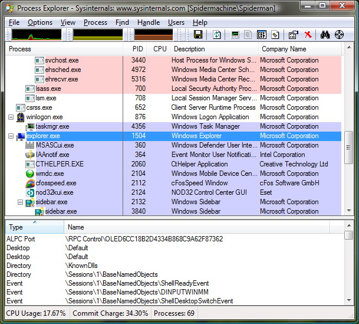Select the ShellReadyEvent handle row
359x324 pixels.
coord(174,283)
